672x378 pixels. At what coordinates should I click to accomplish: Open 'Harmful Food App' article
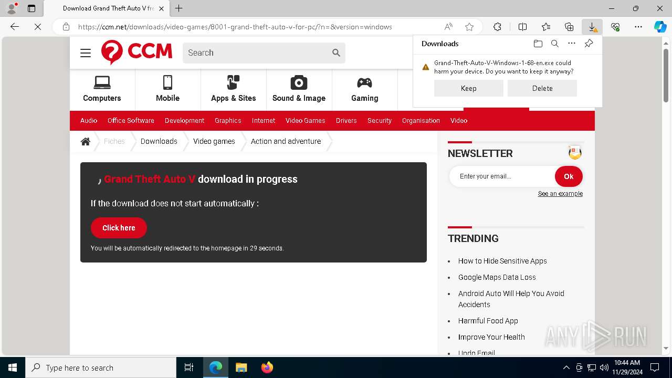tap(488, 321)
